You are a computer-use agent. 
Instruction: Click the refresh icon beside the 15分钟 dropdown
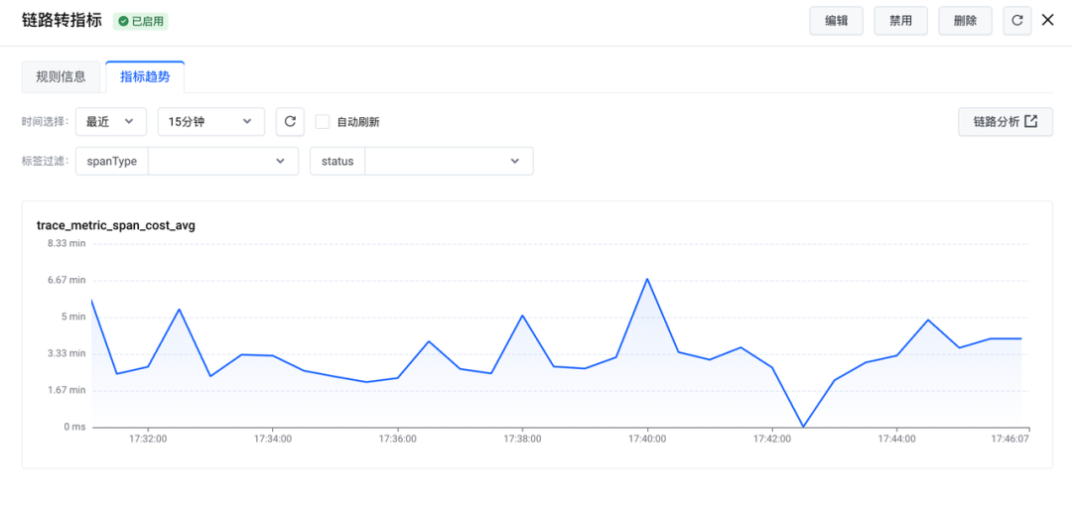[290, 122]
